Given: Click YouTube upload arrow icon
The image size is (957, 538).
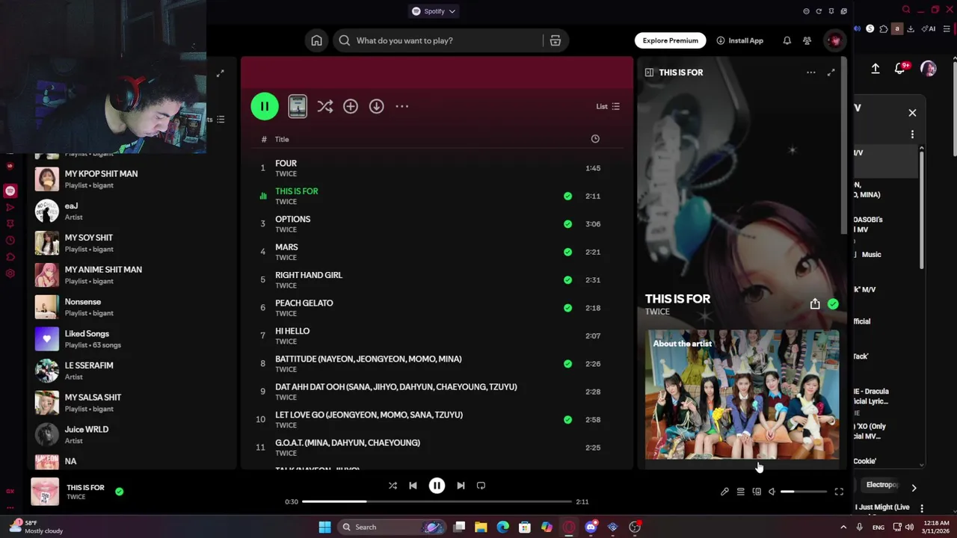Looking at the screenshot, I should tap(876, 69).
